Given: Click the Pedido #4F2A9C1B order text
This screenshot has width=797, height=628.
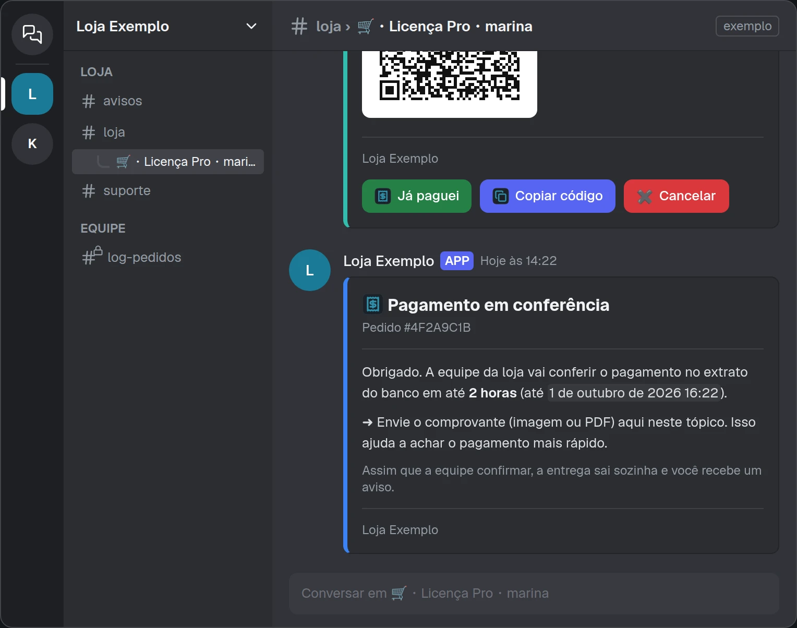Looking at the screenshot, I should (x=416, y=328).
